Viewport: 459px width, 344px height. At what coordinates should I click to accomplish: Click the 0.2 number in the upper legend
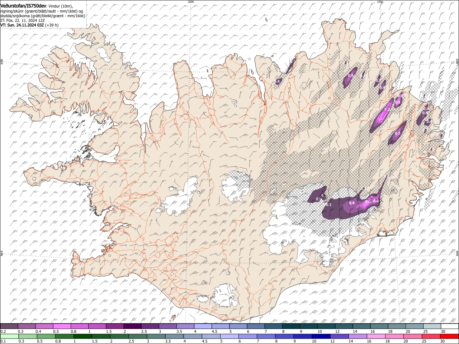(x=3, y=331)
